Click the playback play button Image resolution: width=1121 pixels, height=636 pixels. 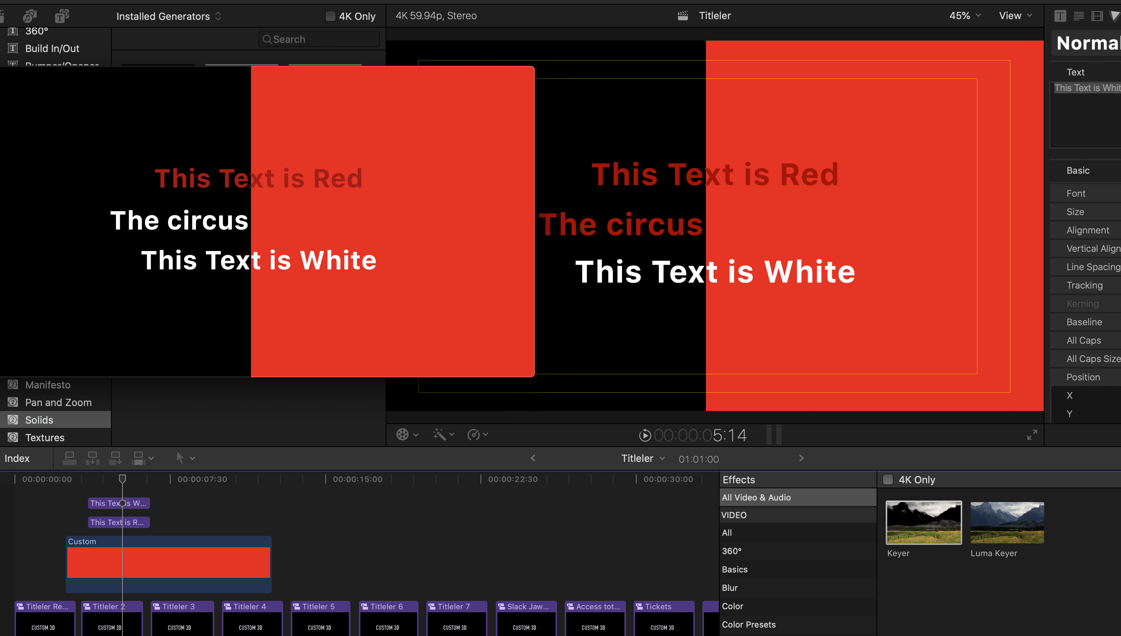click(644, 434)
